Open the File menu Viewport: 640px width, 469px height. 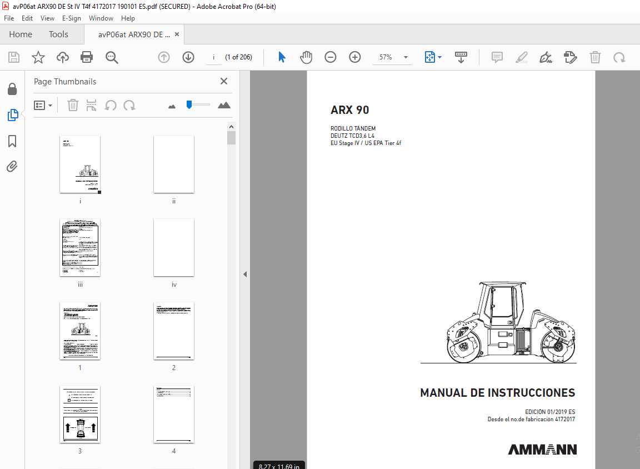[x=9, y=18]
